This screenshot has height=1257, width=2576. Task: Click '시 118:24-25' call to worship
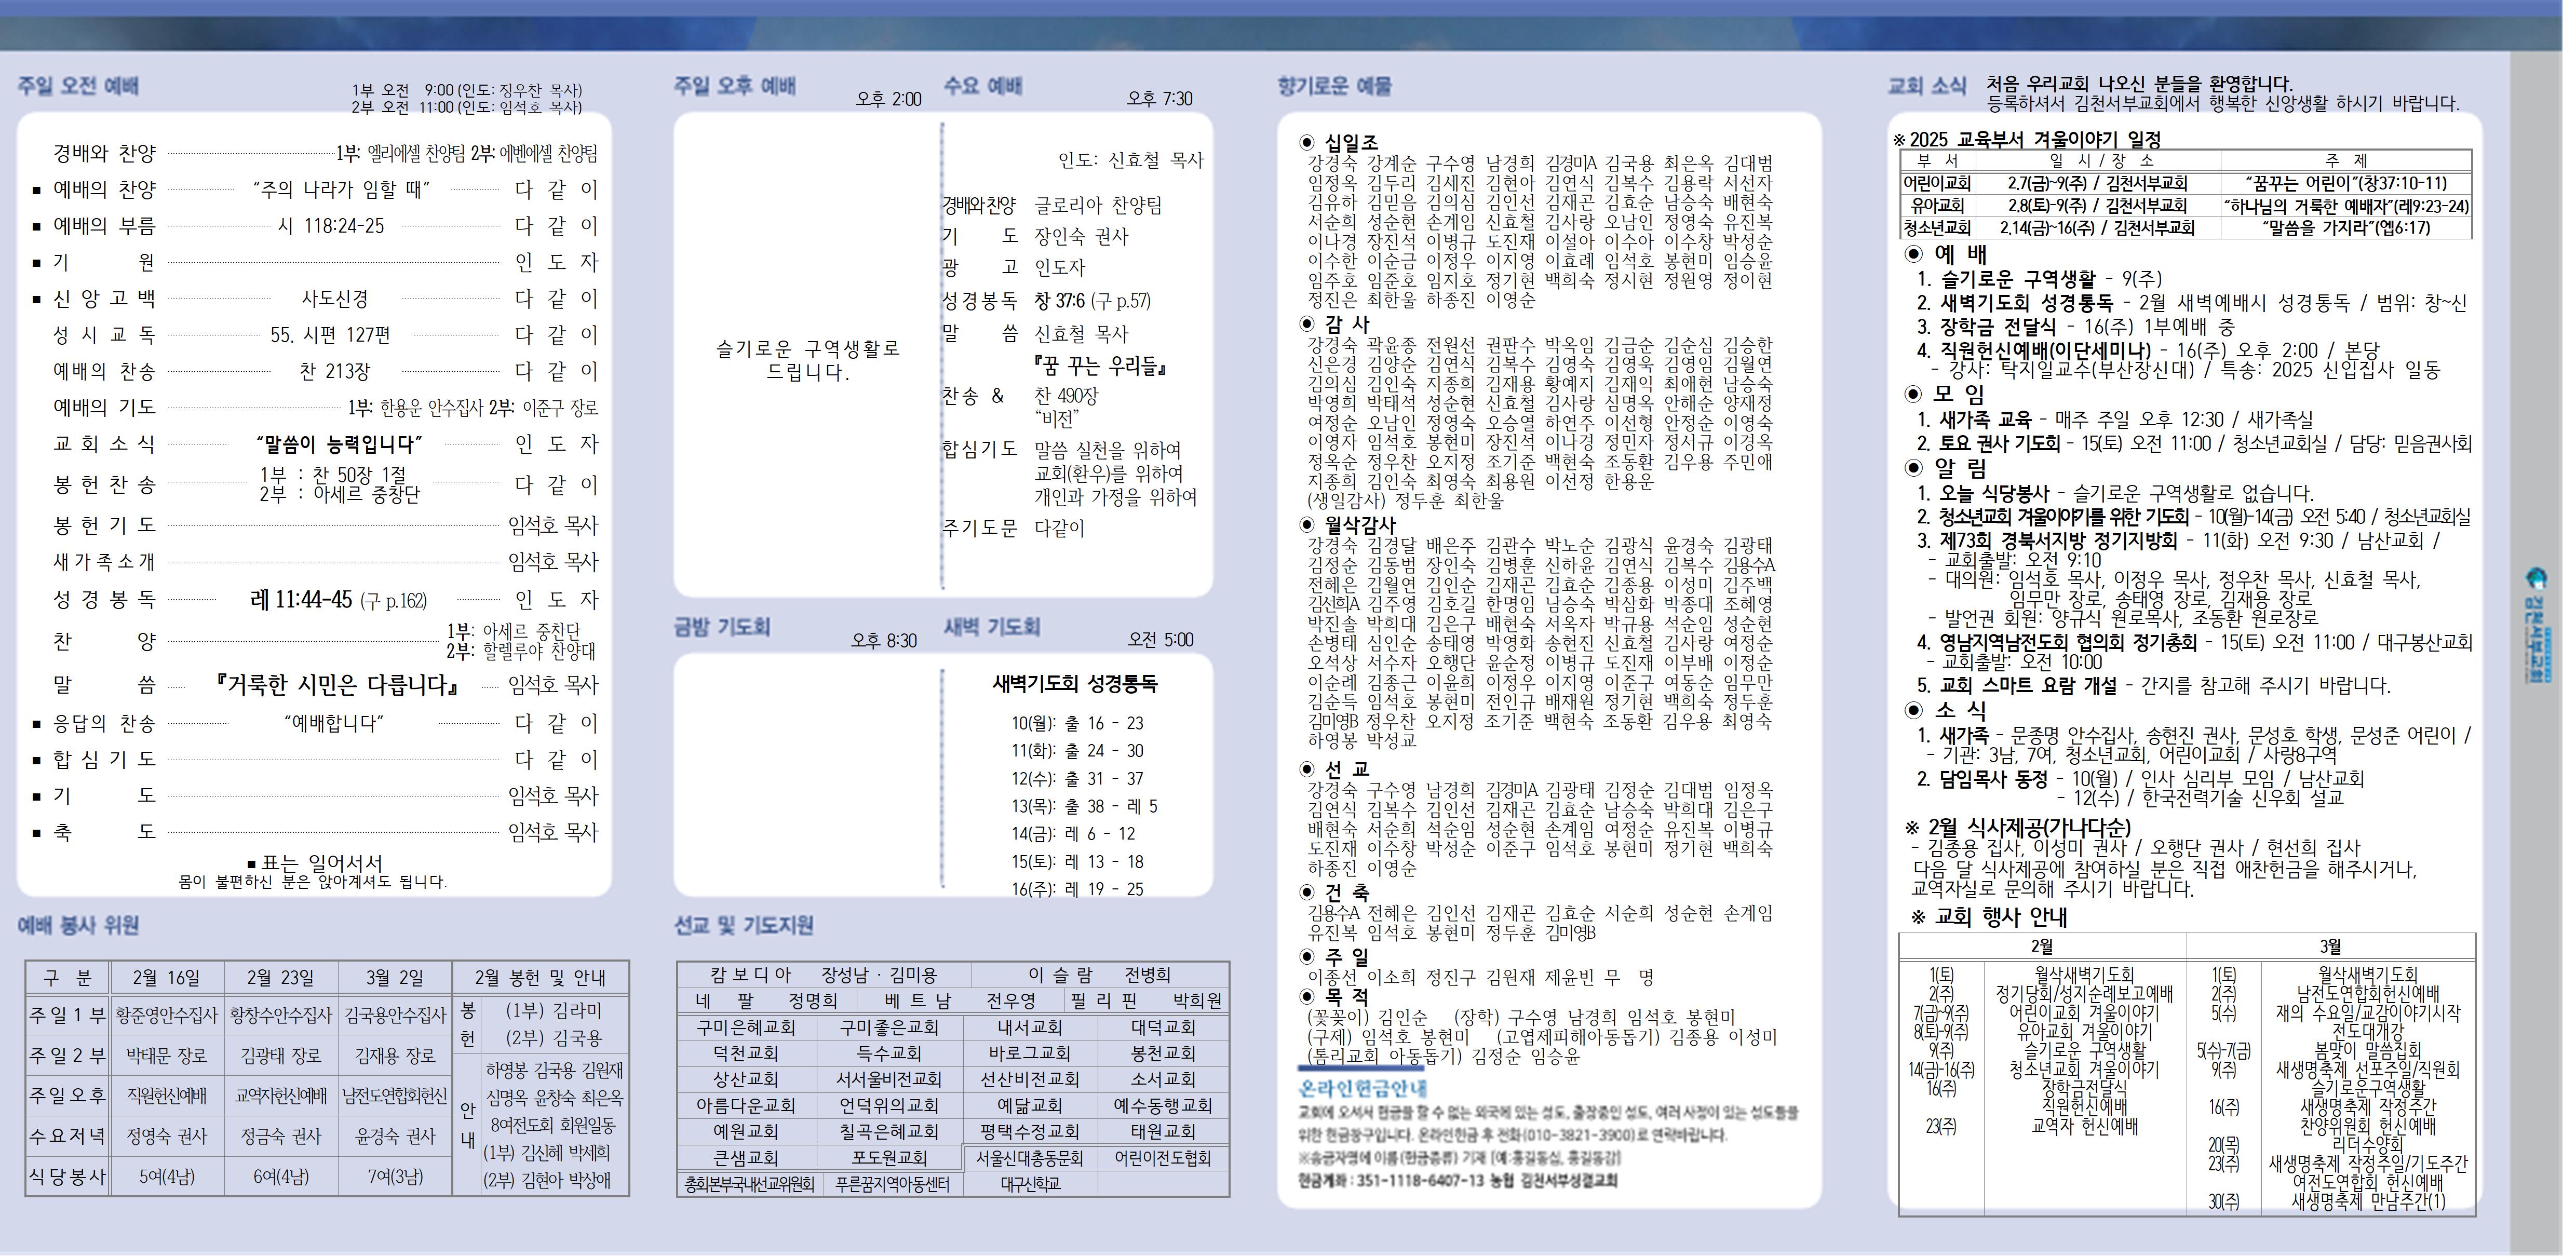(x=330, y=226)
